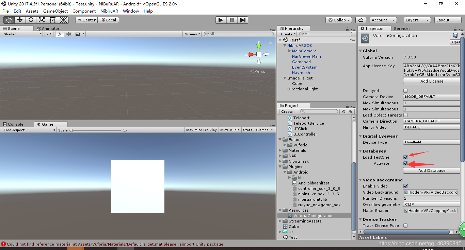The height and width of the screenshot is (250, 465).
Task: Toggle the Enable video checkbox
Action: pos(405,186)
